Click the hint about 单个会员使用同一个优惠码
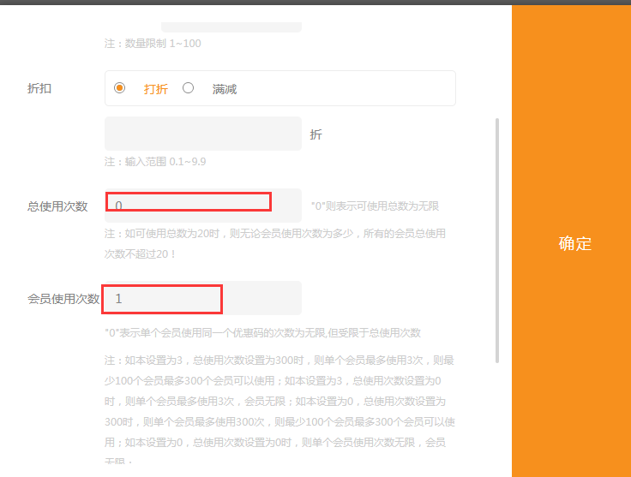631x477 pixels. click(262, 332)
